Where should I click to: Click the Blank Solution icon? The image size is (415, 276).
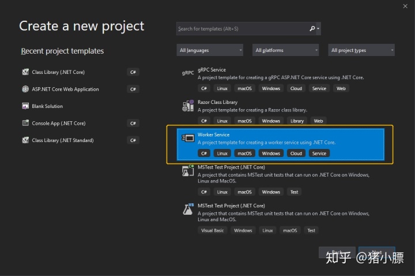click(25, 106)
